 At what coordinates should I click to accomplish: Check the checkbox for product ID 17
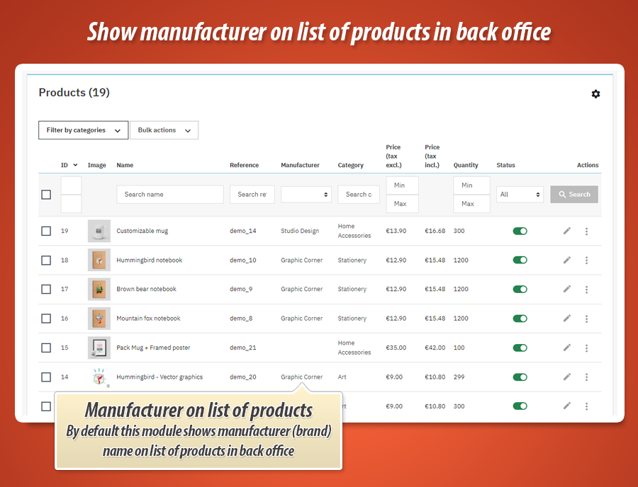(x=46, y=289)
